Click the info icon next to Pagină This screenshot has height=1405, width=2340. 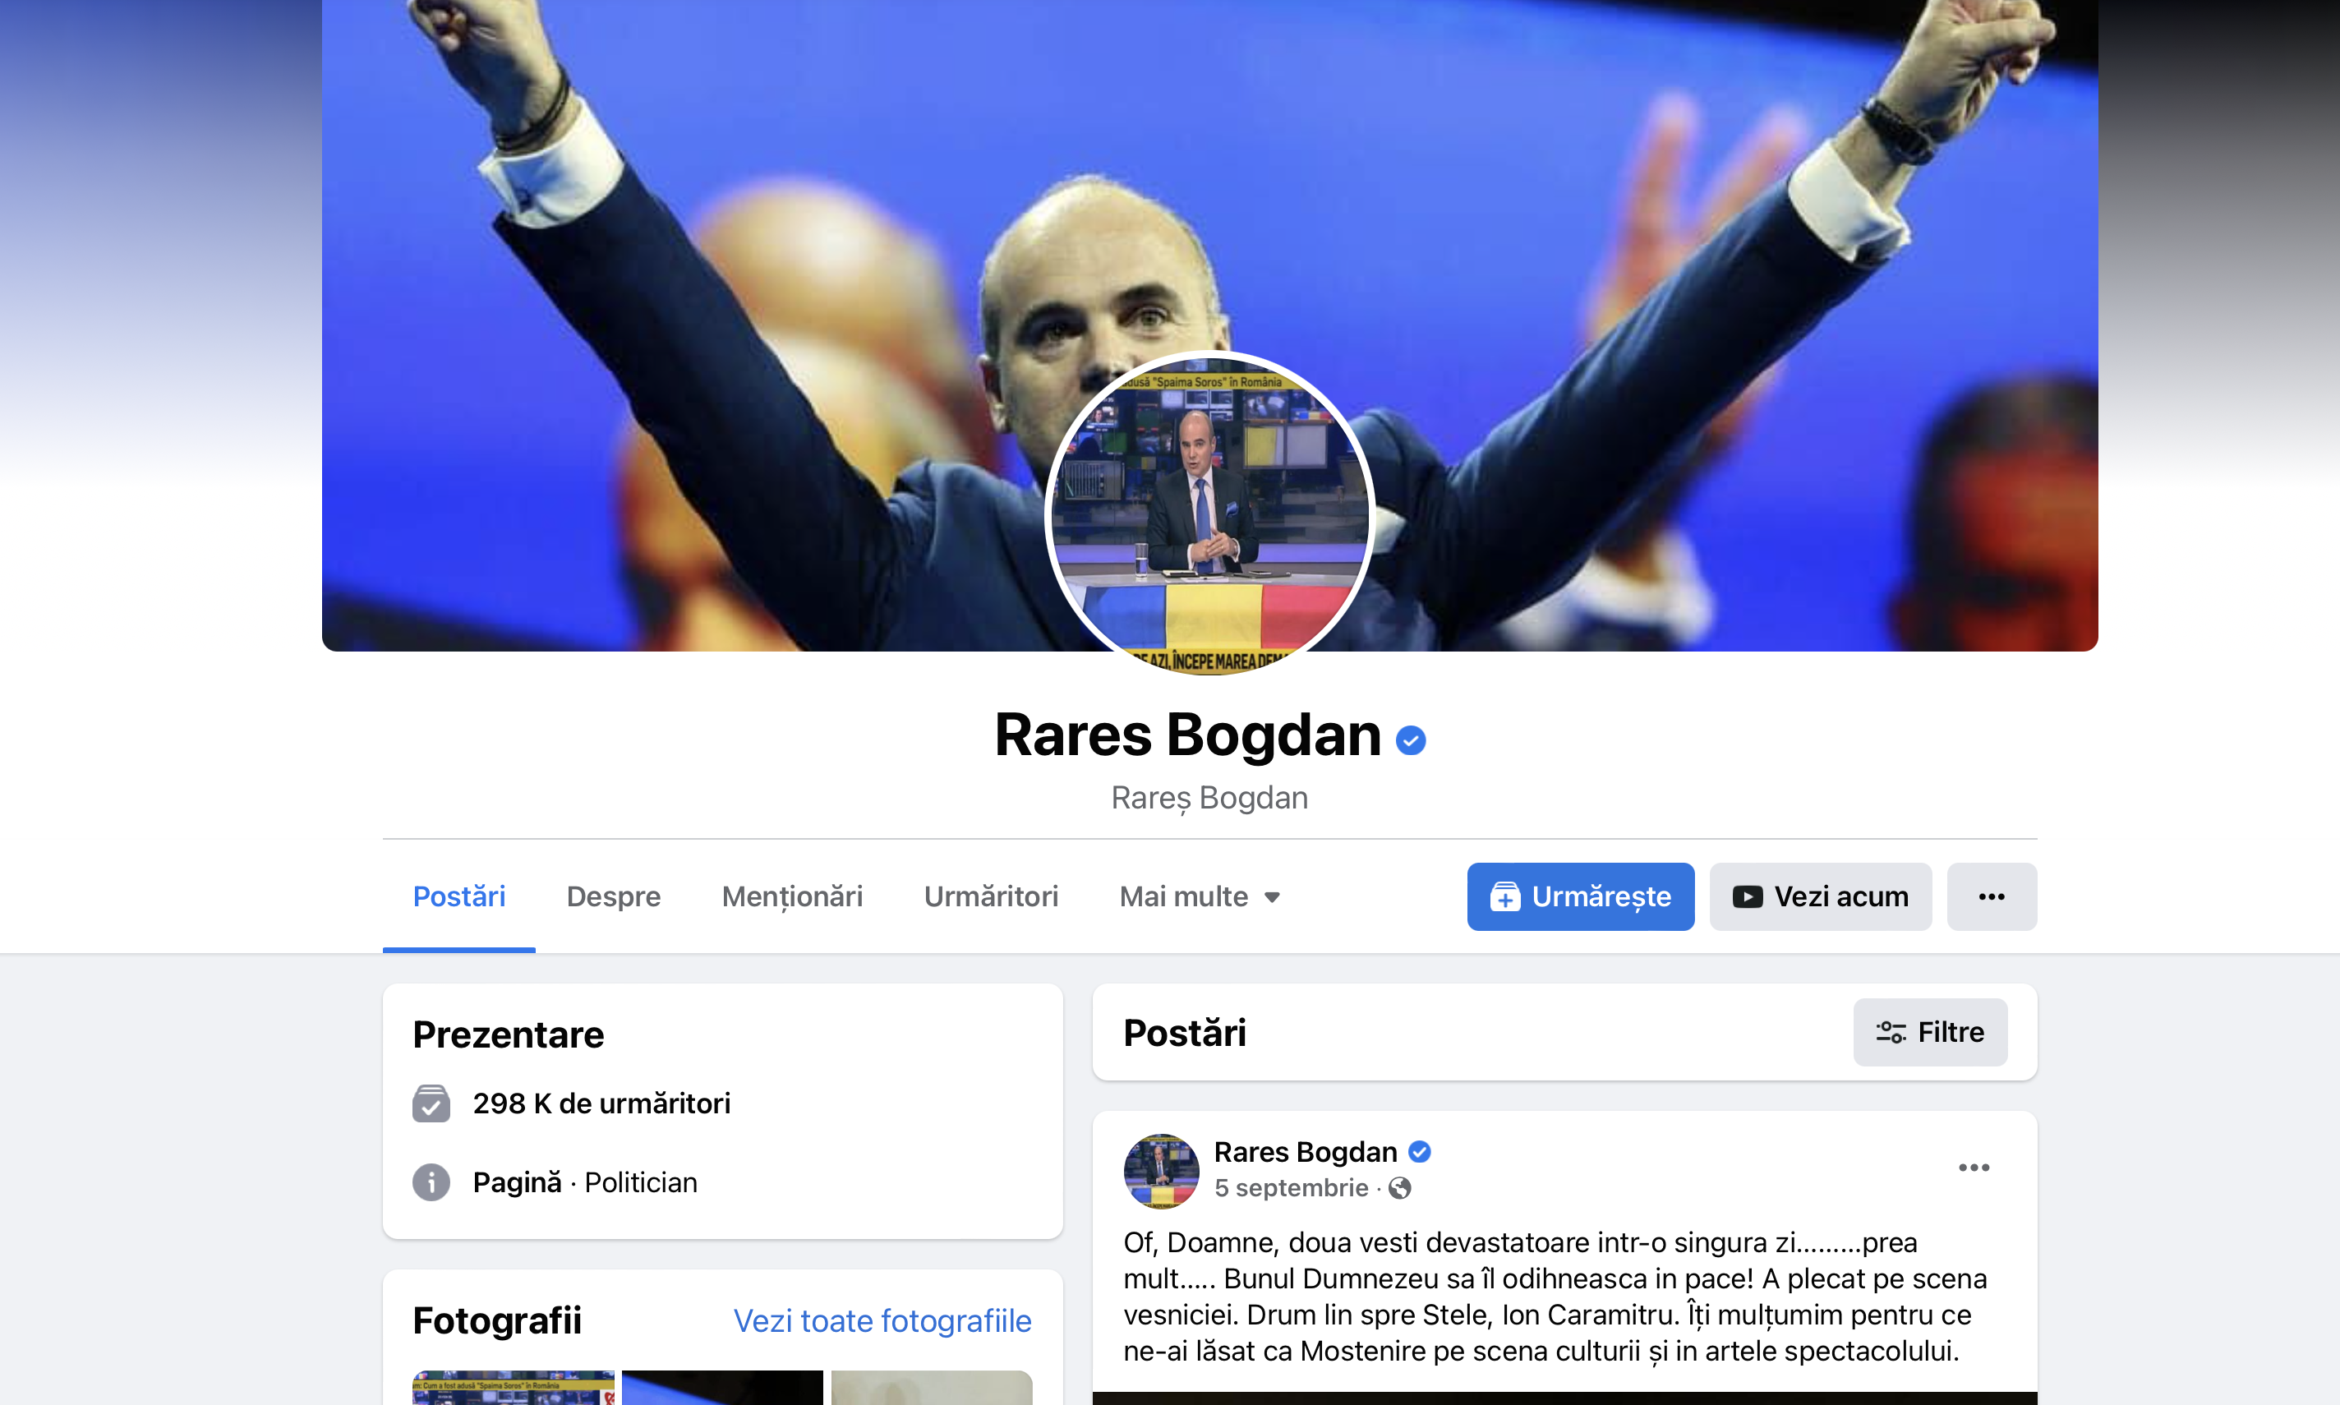[x=431, y=1182]
